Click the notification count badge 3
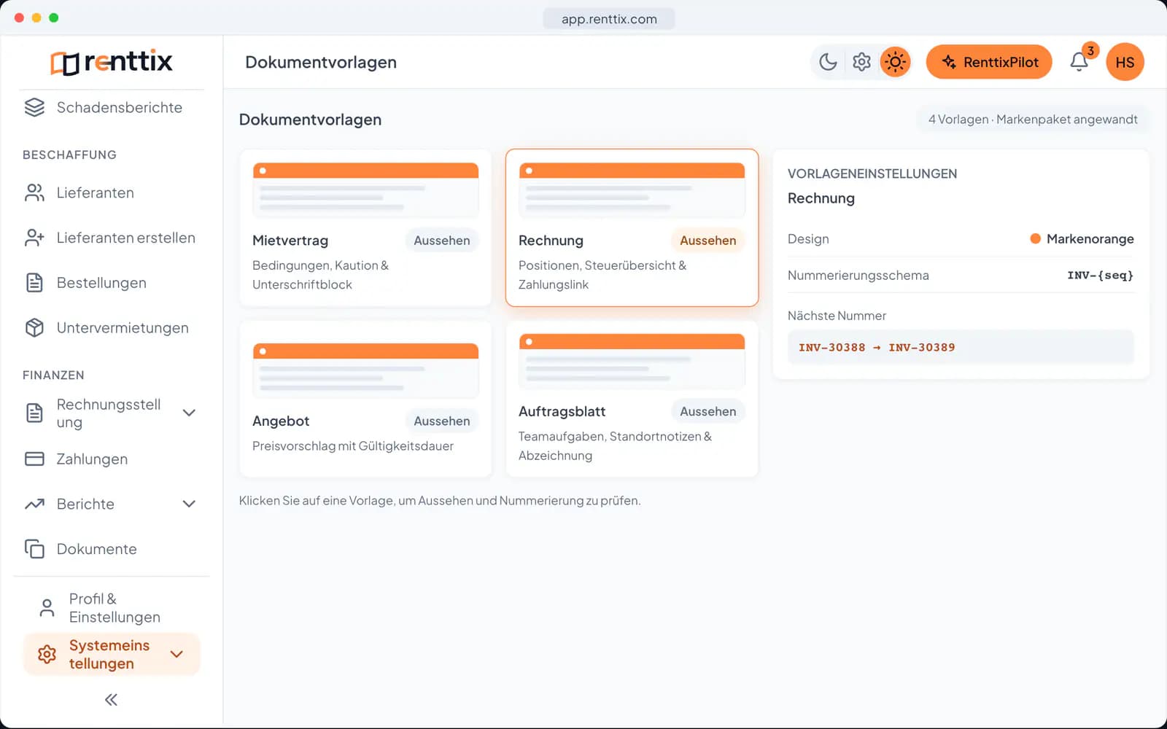 click(1090, 50)
